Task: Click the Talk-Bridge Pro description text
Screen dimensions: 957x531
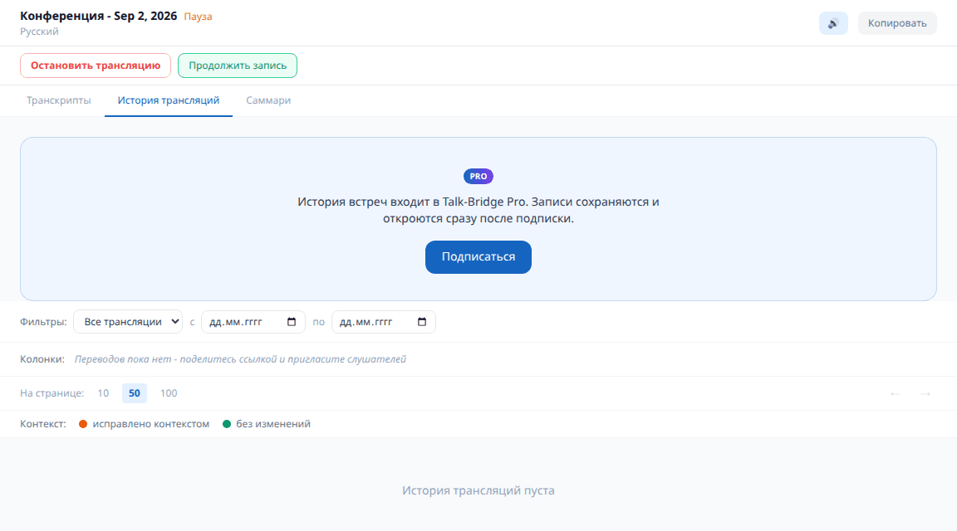Action: pyautogui.click(x=478, y=210)
